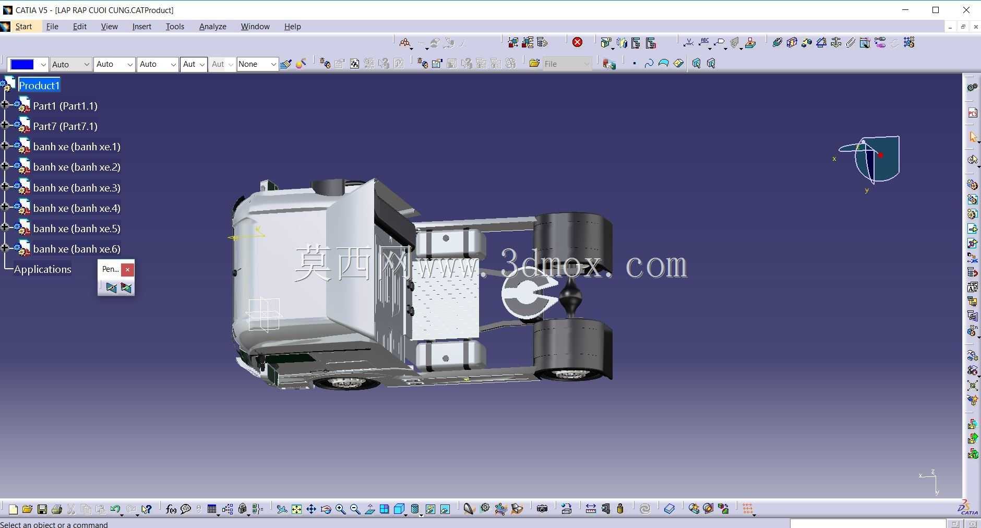
Task: Open the Help menu
Action: 292,27
